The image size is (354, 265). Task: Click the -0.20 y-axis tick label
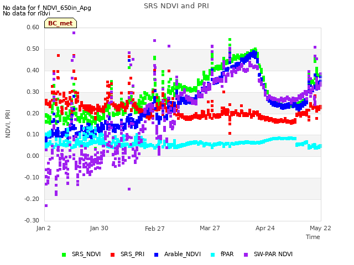click(32, 199)
